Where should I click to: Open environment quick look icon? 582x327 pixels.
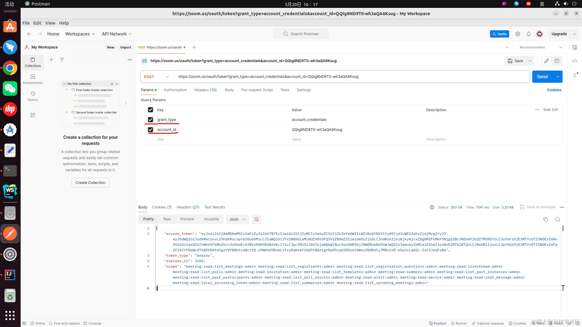(575, 47)
